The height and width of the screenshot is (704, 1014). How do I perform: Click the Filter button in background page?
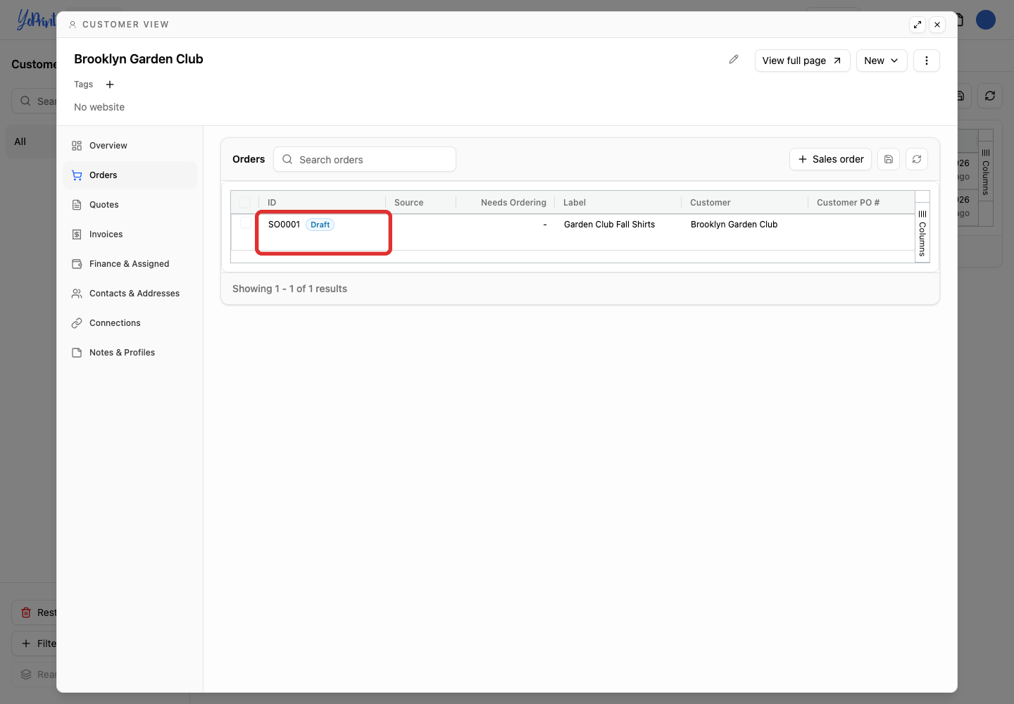coord(35,643)
